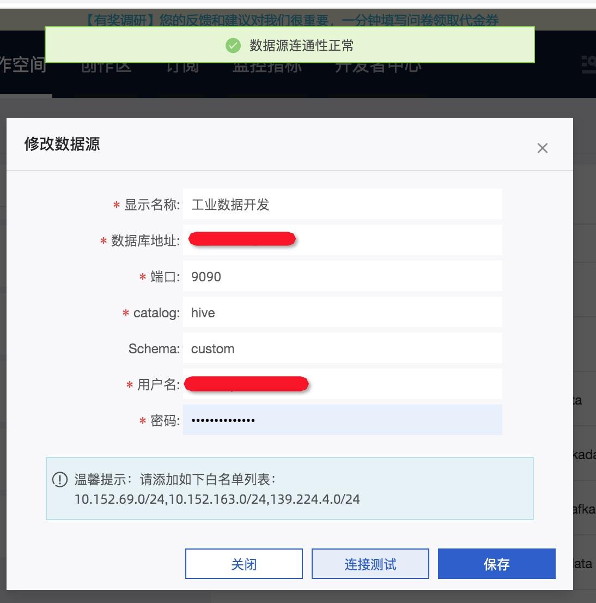Click the 密码 field label
This screenshot has width=596, height=603.
pos(165,420)
